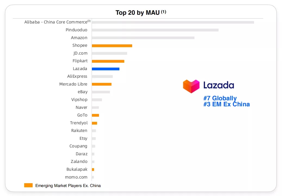The height and width of the screenshot is (196, 282).
Task: Click the AliExpress gray bar
Action: pyautogui.click(x=102, y=76)
